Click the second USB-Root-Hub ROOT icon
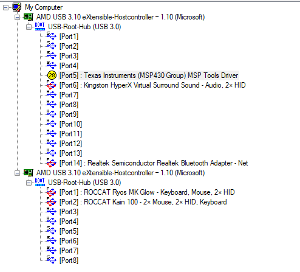The width and height of the screenshot is (300, 272). [x=40, y=183]
